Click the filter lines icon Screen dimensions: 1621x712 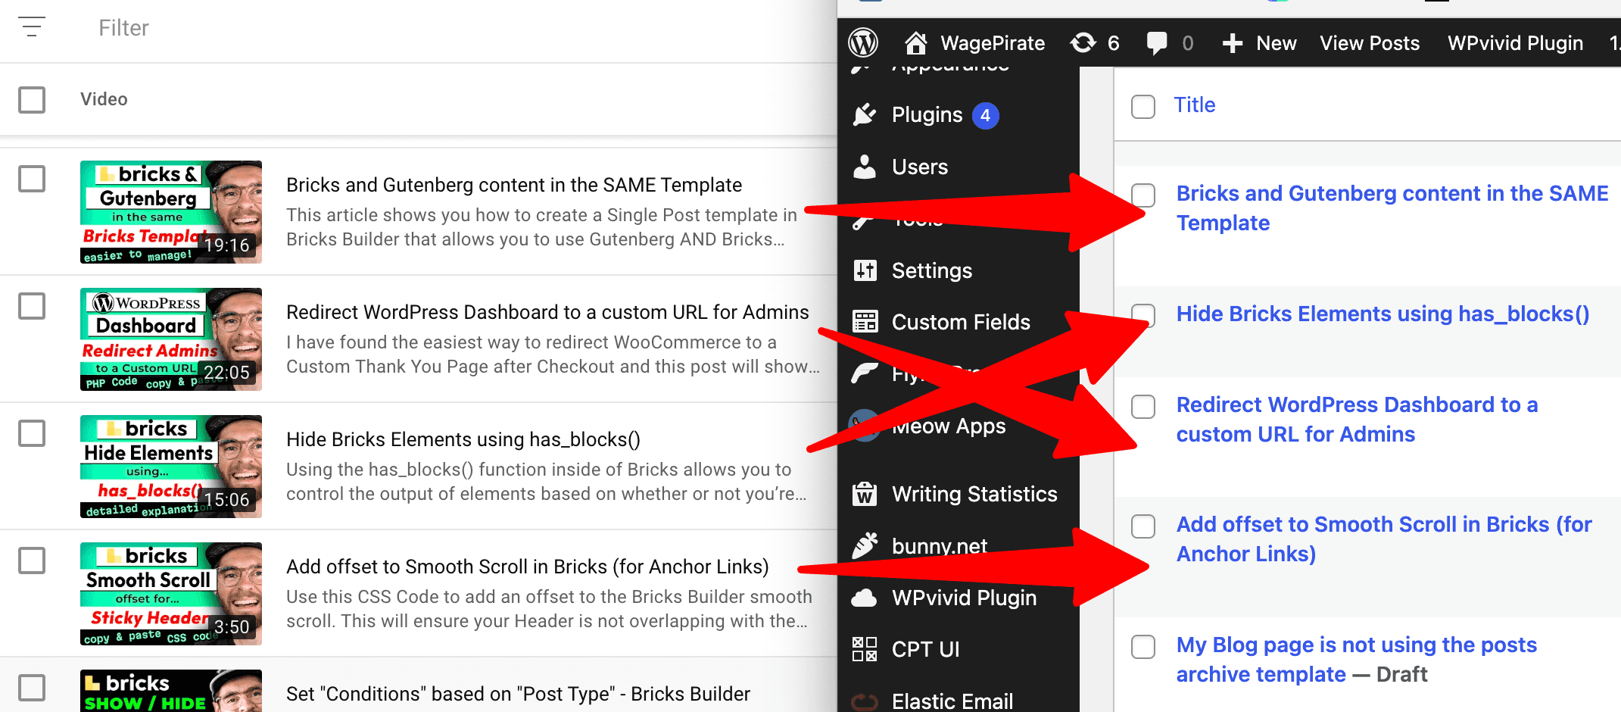(x=32, y=27)
